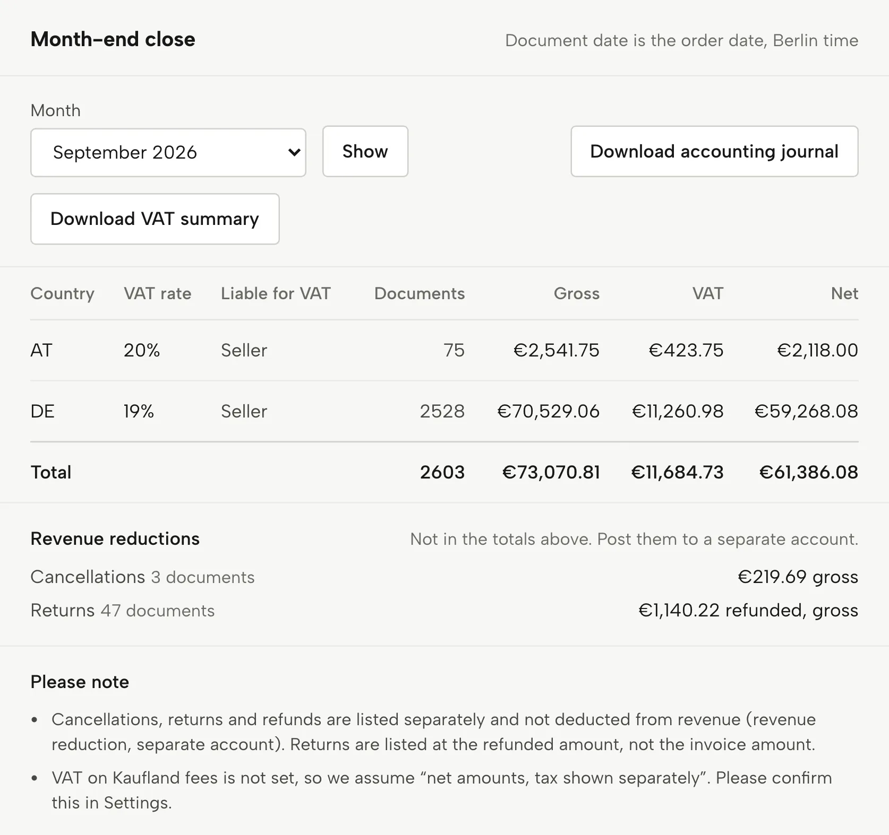Click the Country column header
The width and height of the screenshot is (889, 835).
pyautogui.click(x=63, y=293)
